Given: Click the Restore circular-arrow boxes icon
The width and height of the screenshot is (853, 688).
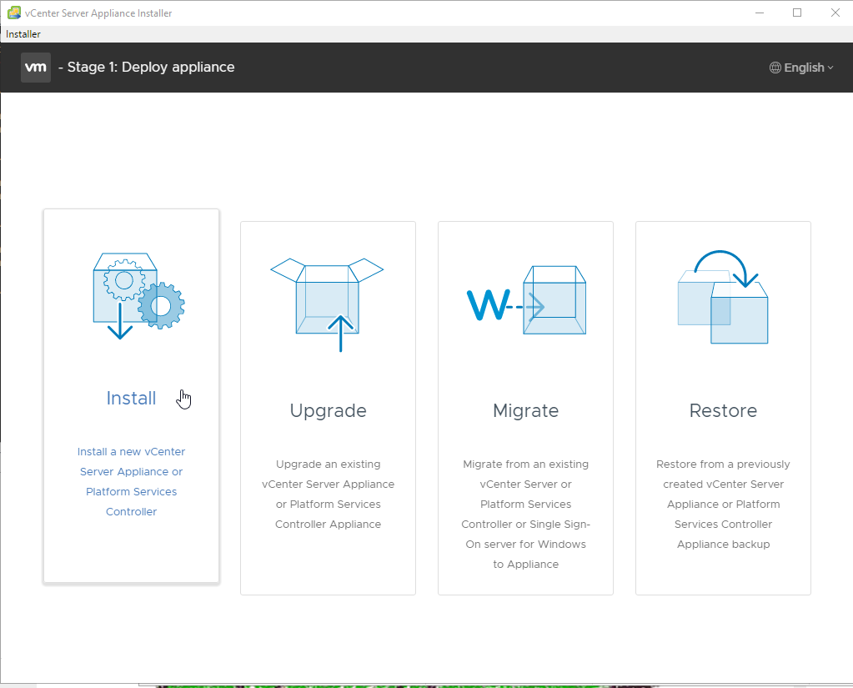Looking at the screenshot, I should [x=723, y=297].
